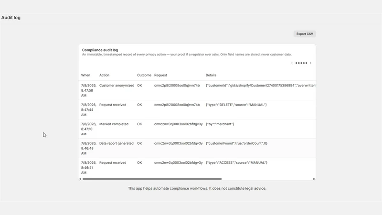The width and height of the screenshot is (382, 215).
Task: Click the legal advice disclaimer text
Action: pos(197,188)
